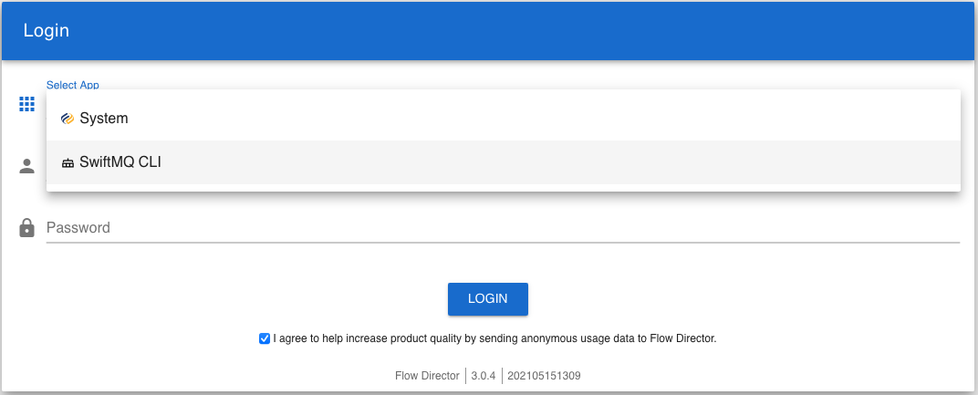Click the apps grid icon

point(26,104)
